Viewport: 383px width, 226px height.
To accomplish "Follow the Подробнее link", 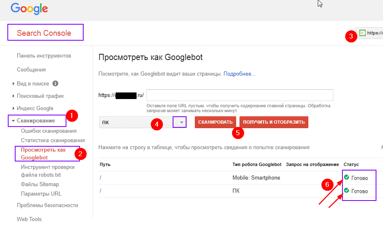I will [239, 74].
